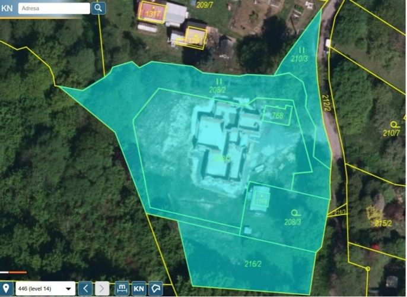Click the location pin icon

click(6, 288)
